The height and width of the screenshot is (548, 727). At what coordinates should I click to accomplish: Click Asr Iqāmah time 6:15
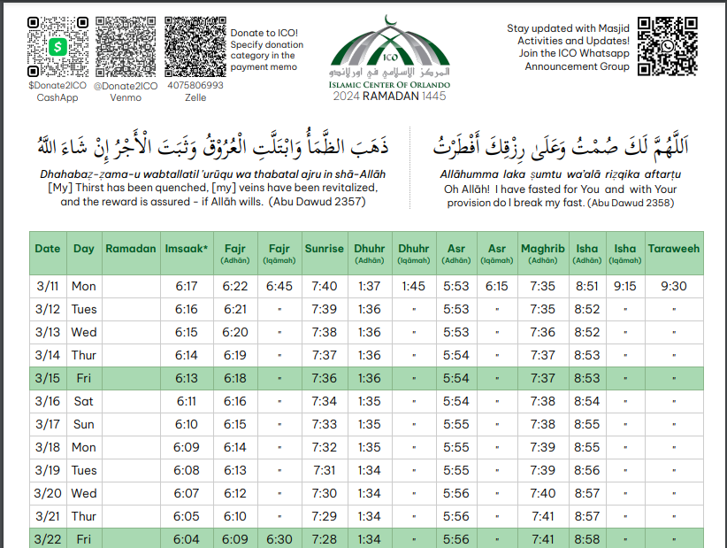[496, 286]
